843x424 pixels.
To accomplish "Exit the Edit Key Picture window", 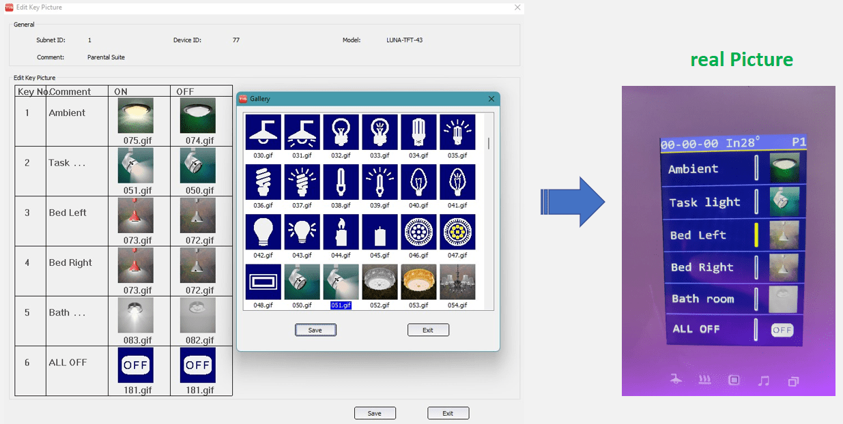I will point(448,413).
